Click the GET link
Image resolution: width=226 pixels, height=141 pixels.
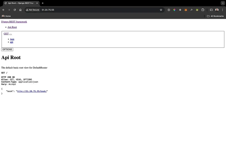(6, 34)
